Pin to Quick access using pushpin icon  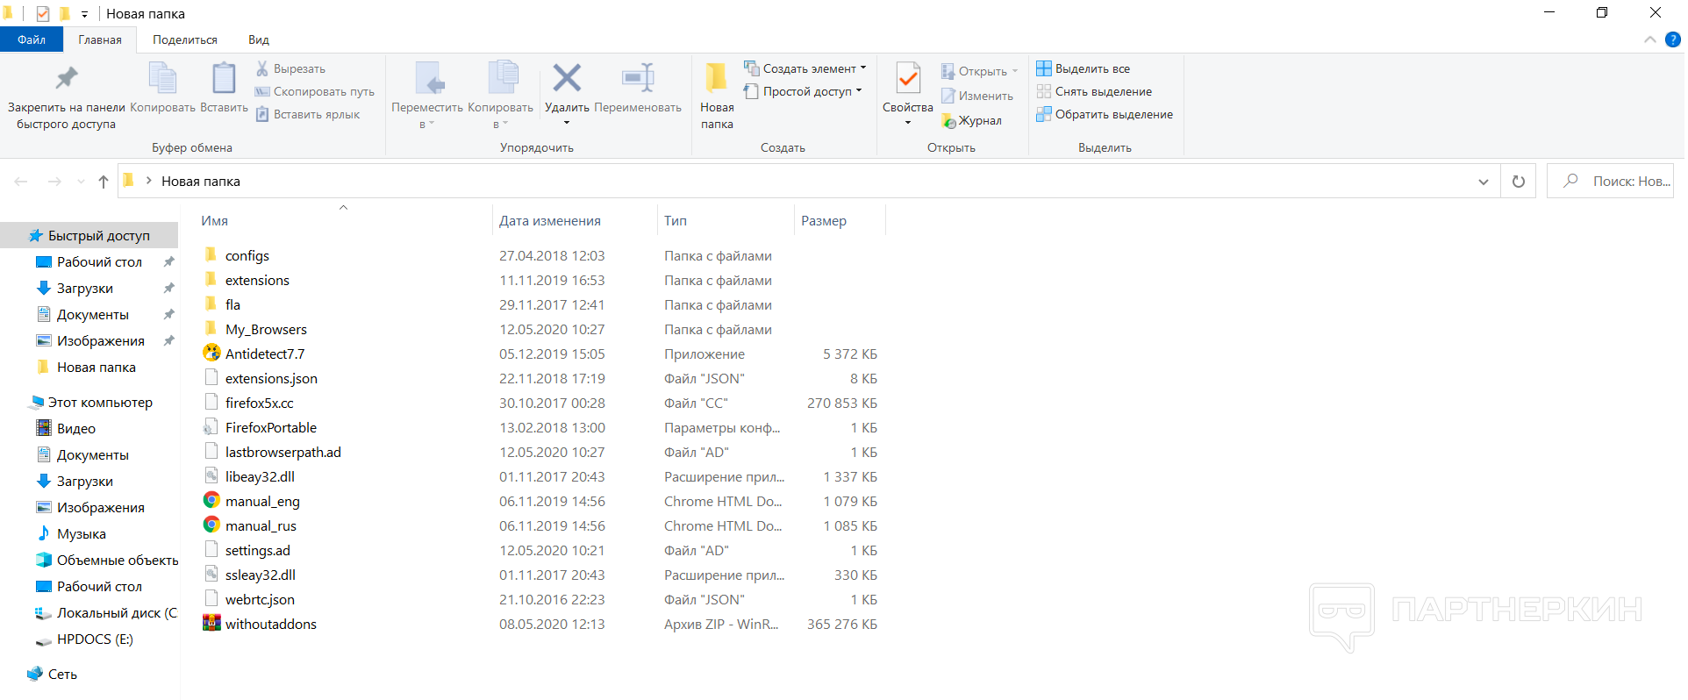pyautogui.click(x=67, y=78)
